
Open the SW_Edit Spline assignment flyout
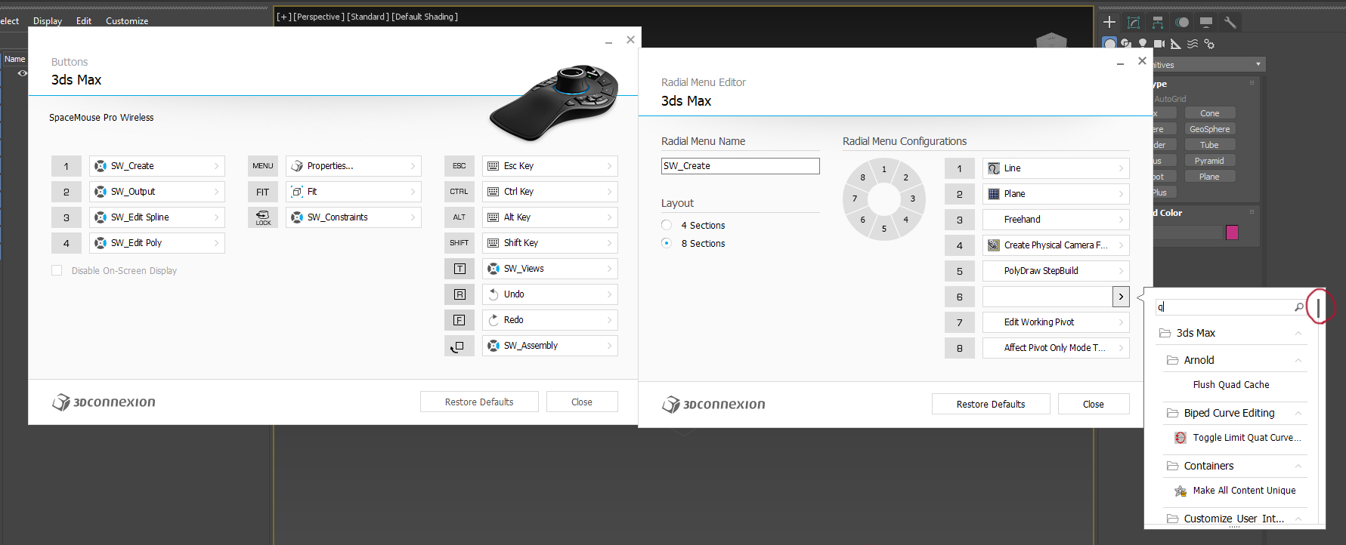[216, 217]
